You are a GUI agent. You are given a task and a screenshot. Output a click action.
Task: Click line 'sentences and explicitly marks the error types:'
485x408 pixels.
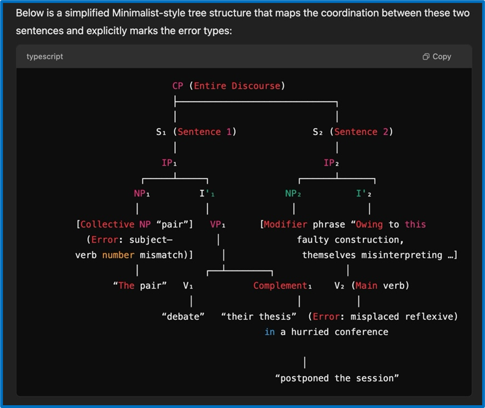tap(124, 31)
